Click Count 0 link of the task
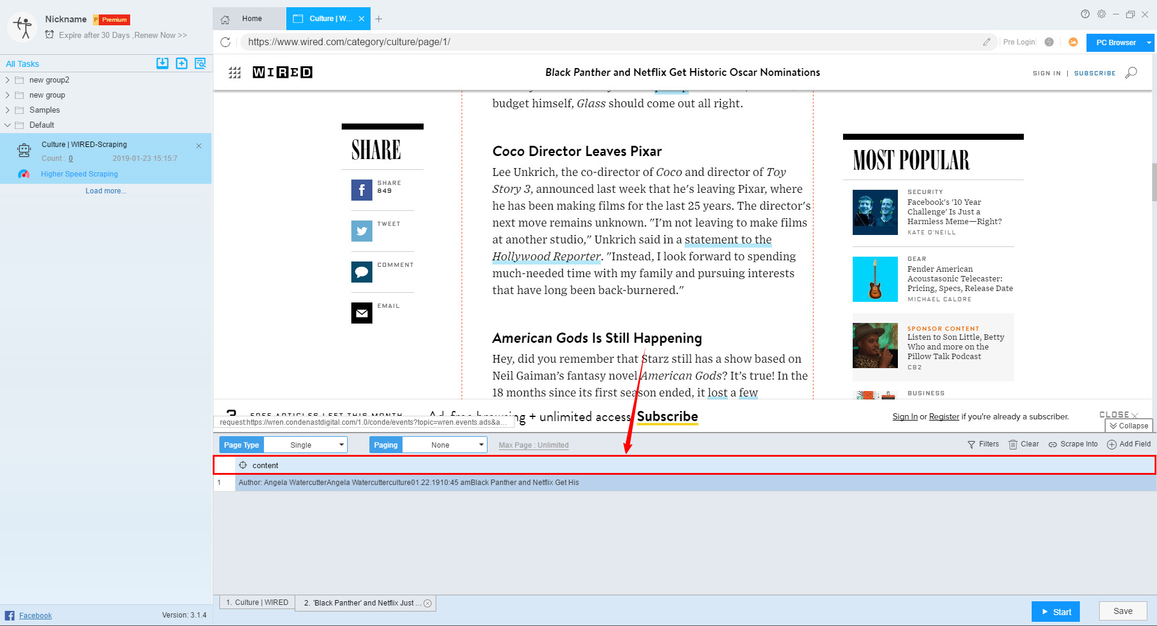The height and width of the screenshot is (626, 1157). coord(71,158)
